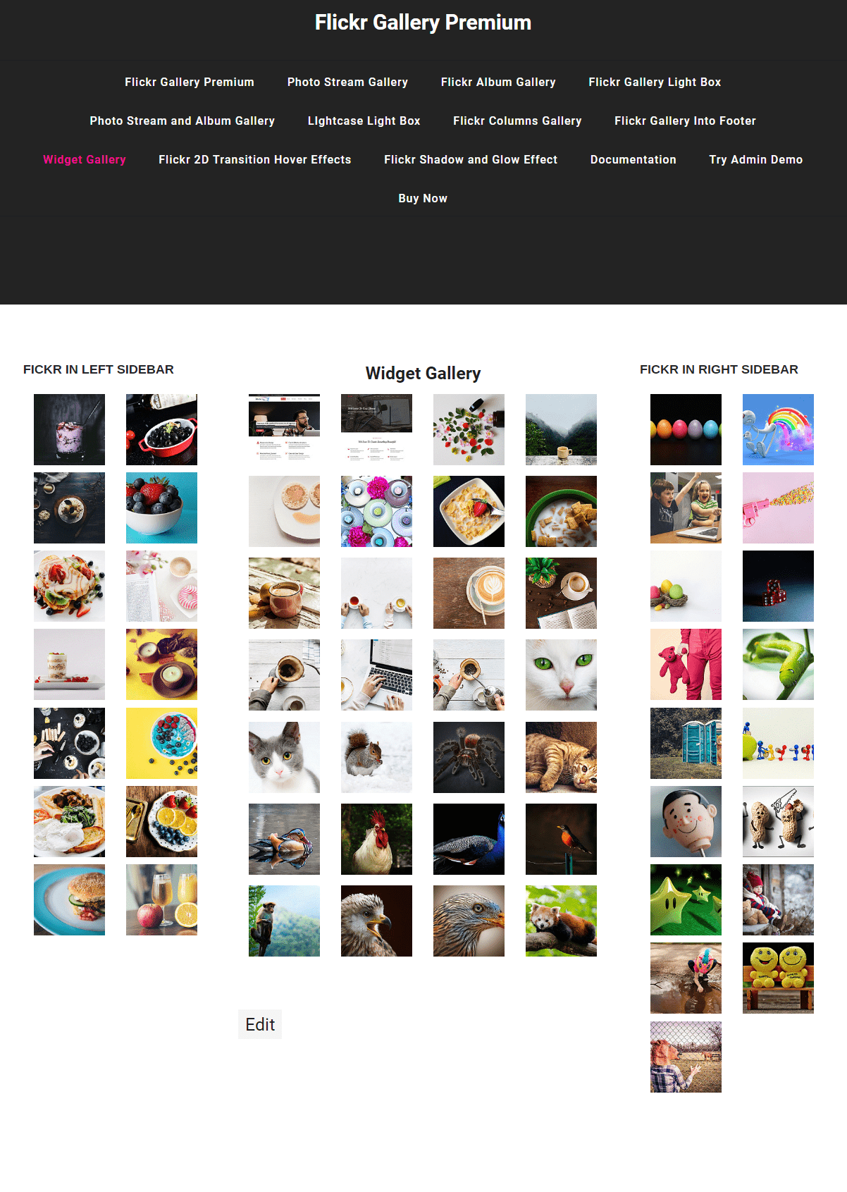The image size is (847, 1192).
Task: Select the yellow smiley toys thumbnail
Action: 778,978
